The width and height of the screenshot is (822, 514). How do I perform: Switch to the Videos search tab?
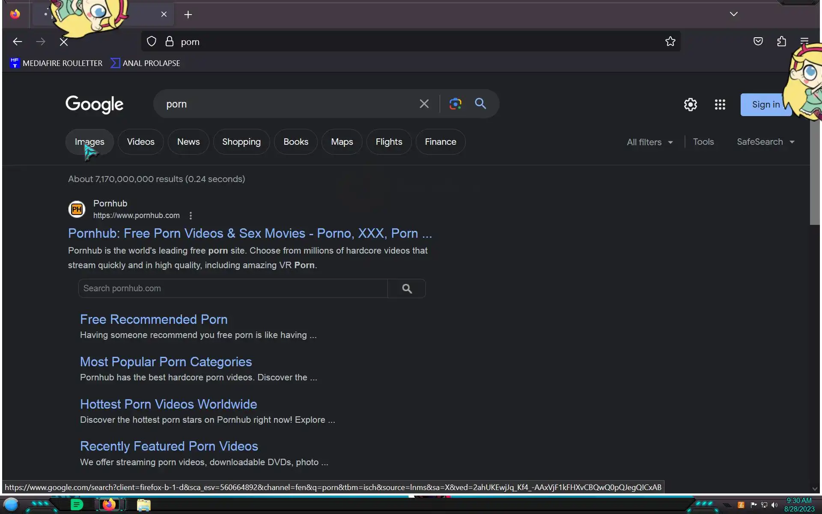[x=140, y=142]
